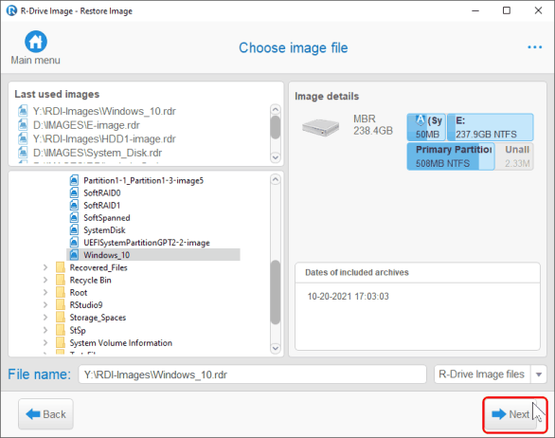
Task: Click image file icon beside SoftSpanned
Action: [74, 218]
